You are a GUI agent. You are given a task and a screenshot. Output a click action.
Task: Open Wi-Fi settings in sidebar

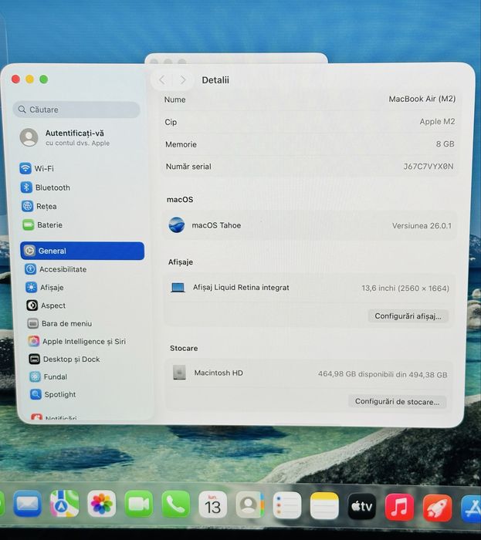[37, 168]
